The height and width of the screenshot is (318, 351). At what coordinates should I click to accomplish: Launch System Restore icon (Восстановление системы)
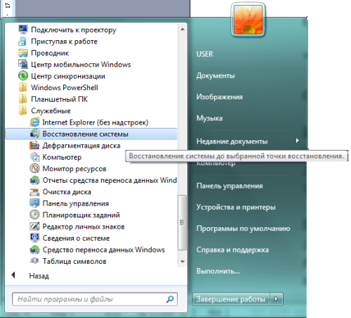tap(34, 134)
